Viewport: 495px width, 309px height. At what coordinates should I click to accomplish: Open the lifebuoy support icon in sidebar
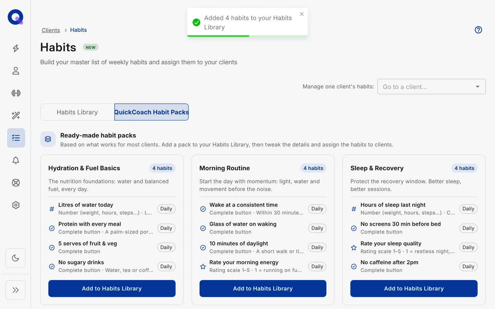16,183
